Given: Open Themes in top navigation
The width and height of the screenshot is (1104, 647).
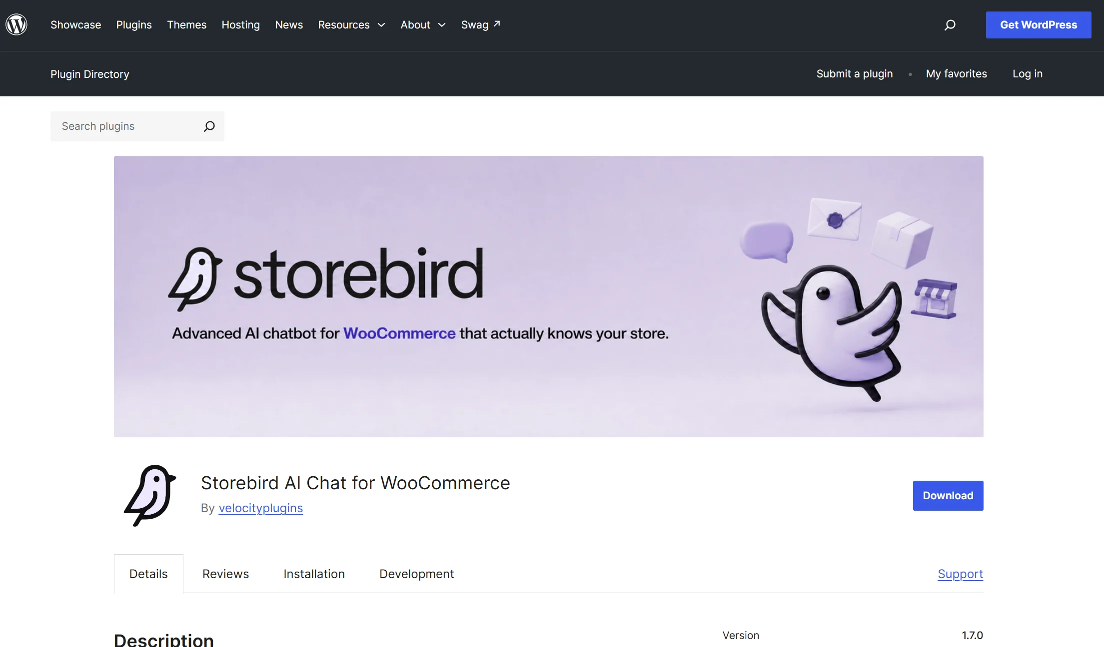Looking at the screenshot, I should click(186, 24).
